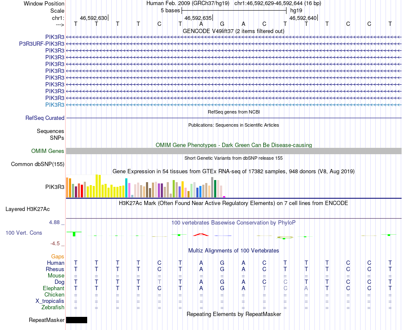
Task: Select the Zebrafish alignment row label
Action: pyautogui.click(x=53, y=307)
